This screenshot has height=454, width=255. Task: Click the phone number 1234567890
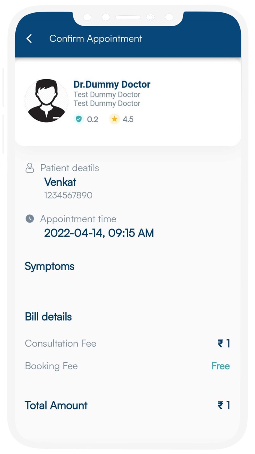click(68, 195)
